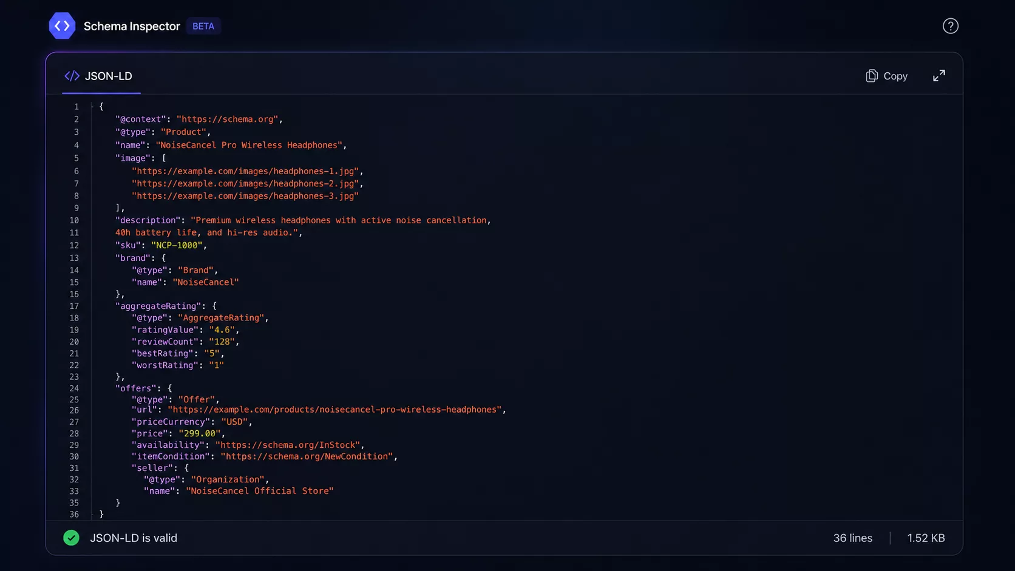This screenshot has width=1015, height=571.
Task: Click the copy clipboard icon
Action: (x=872, y=76)
